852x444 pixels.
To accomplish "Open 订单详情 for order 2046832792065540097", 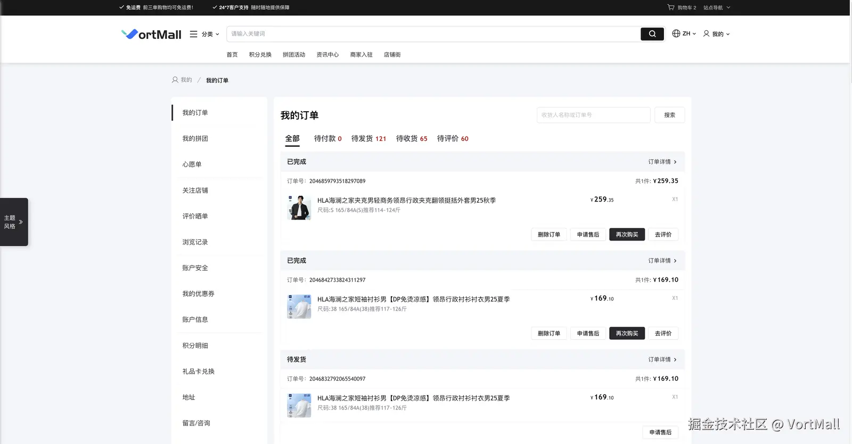I will (662, 359).
